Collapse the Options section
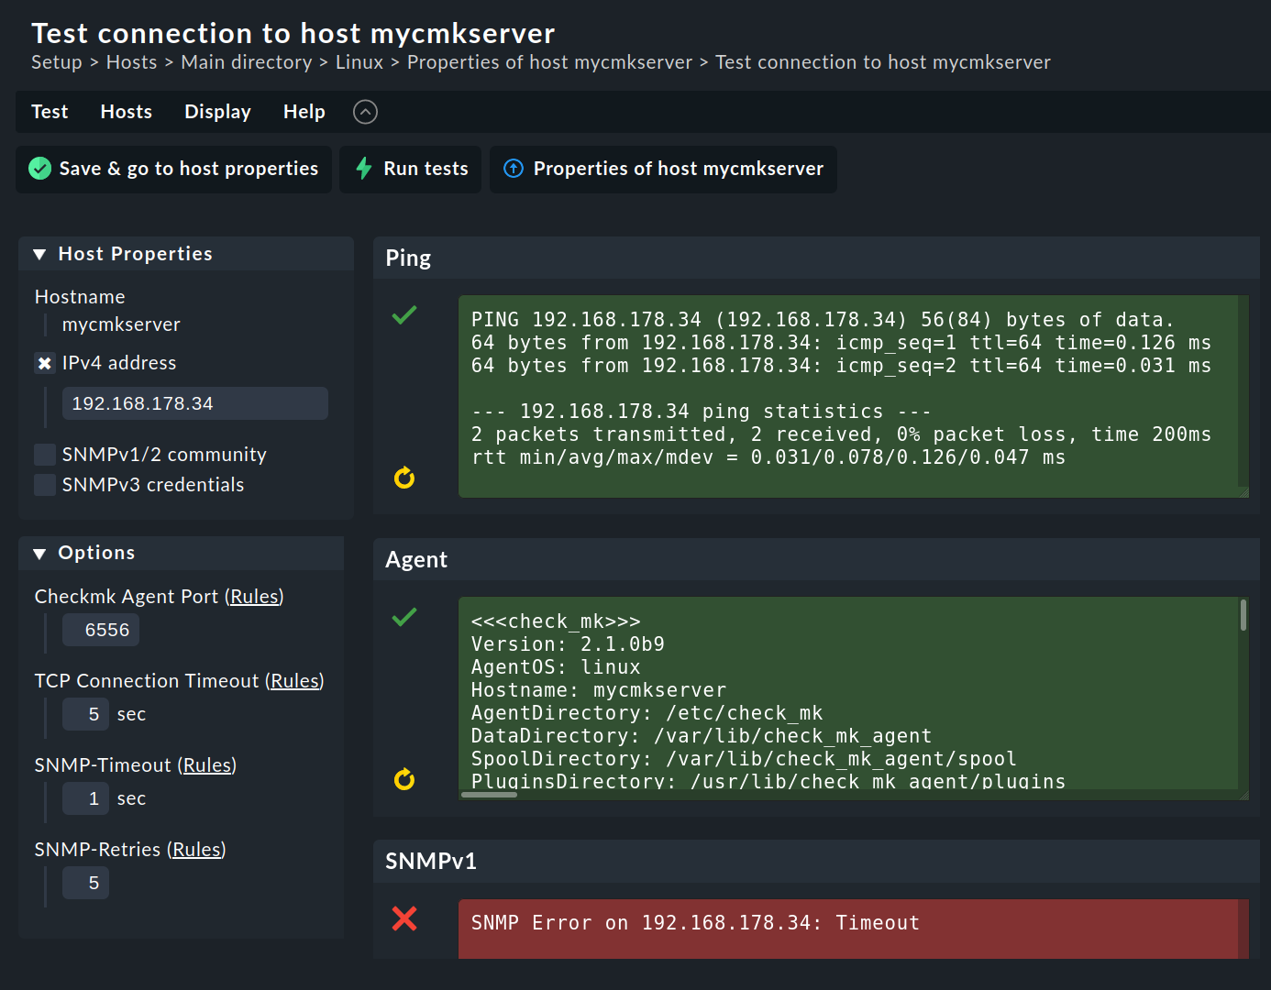This screenshot has height=990, width=1271. pos(39,554)
